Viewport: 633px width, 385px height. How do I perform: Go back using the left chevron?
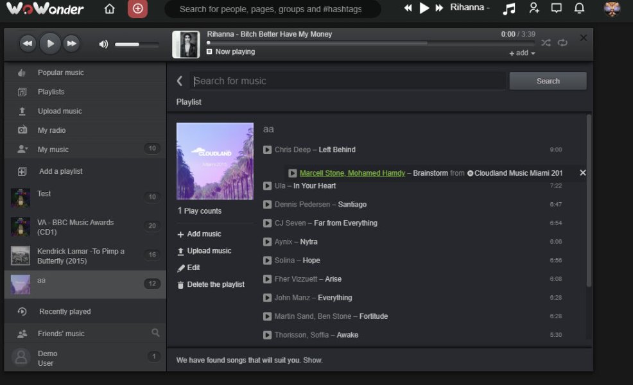tap(180, 81)
